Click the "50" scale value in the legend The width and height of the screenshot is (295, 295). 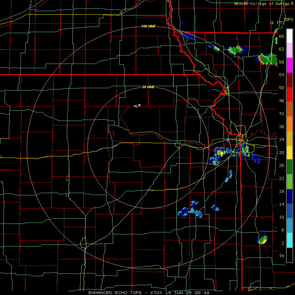coord(282,88)
